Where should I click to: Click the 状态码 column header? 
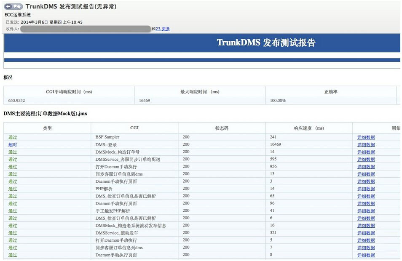222,128
